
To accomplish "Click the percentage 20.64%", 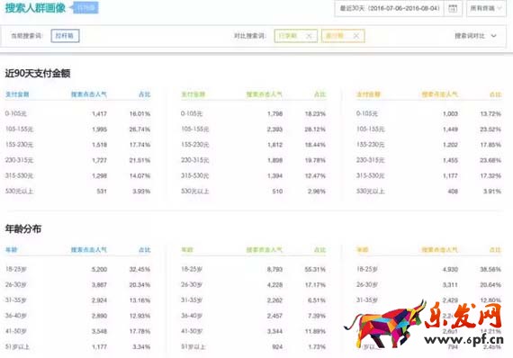I will point(490,285).
